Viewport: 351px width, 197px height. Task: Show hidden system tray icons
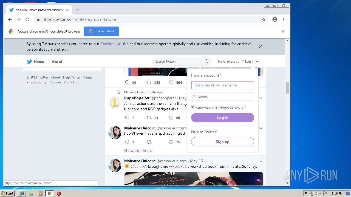click(306, 193)
